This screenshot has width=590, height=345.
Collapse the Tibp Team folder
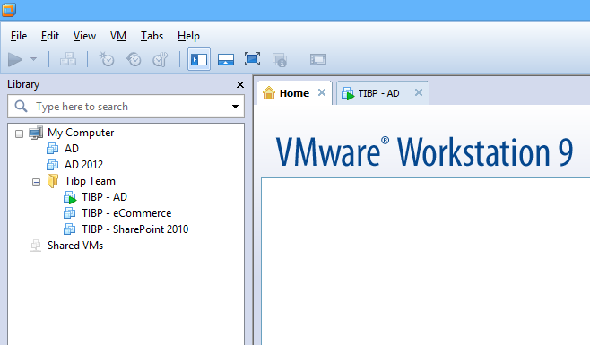36,182
